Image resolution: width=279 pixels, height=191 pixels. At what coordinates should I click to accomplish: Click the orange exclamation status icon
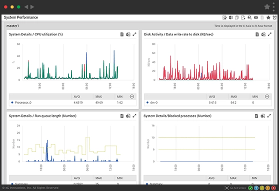pos(267,188)
